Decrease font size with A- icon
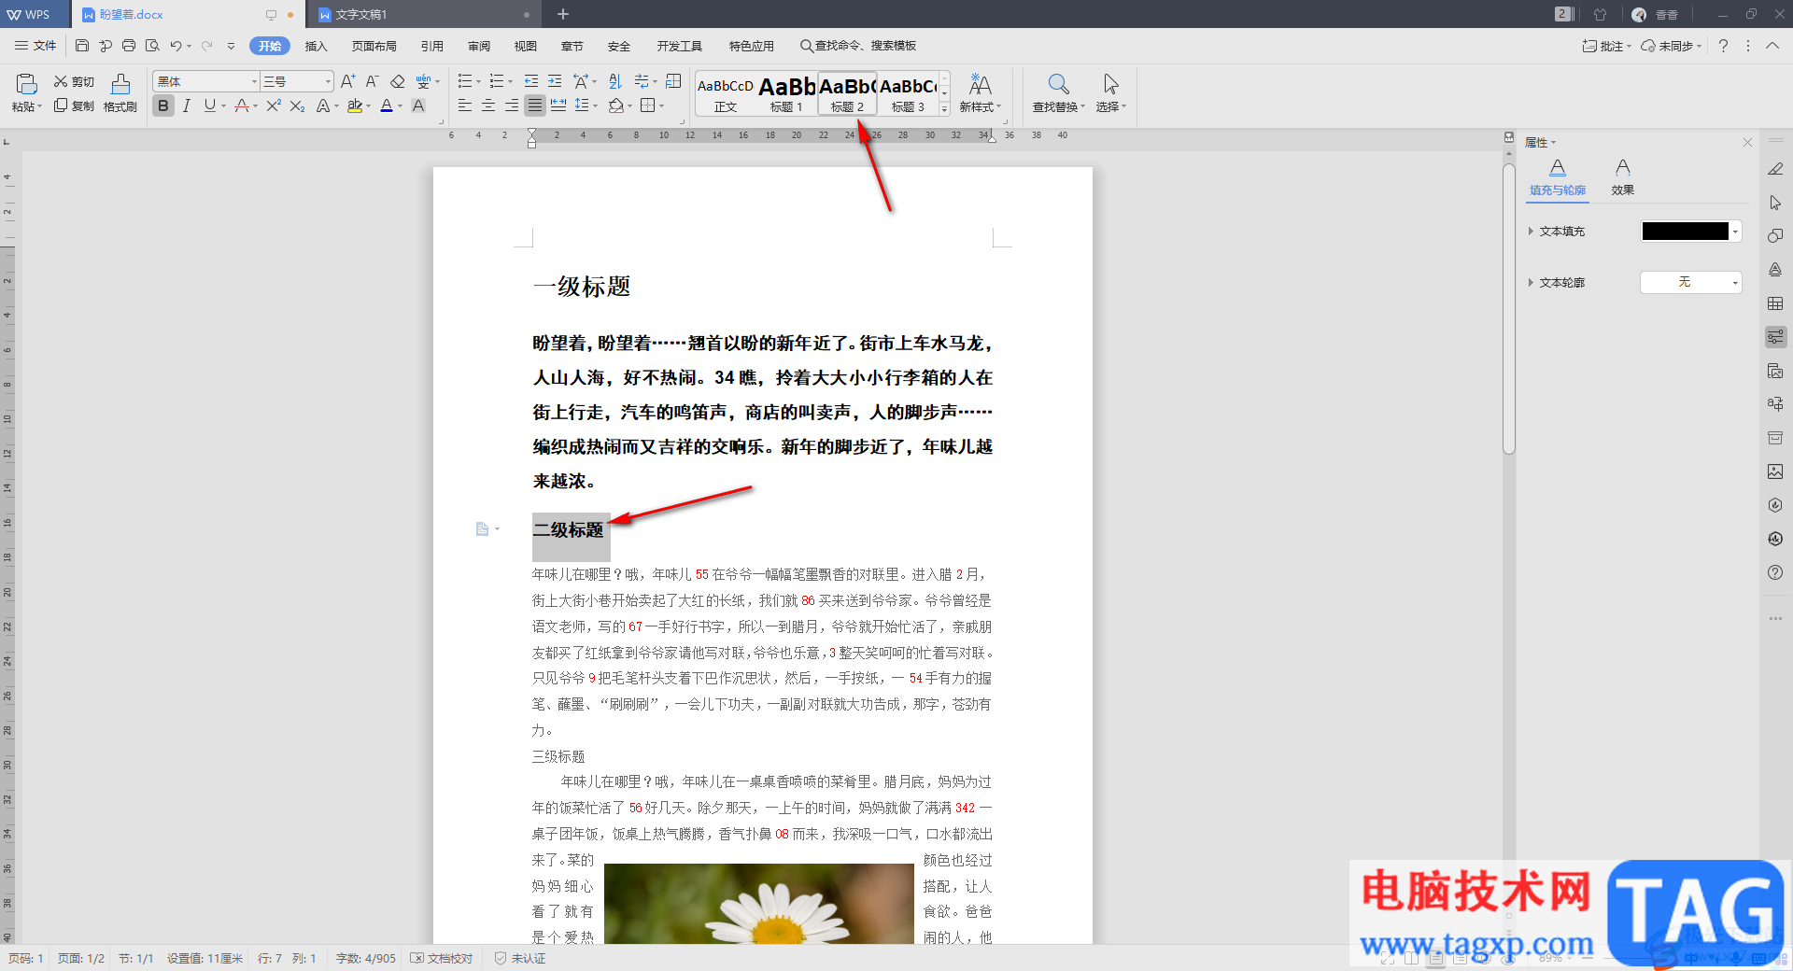Image resolution: width=1793 pixels, height=971 pixels. click(x=372, y=81)
